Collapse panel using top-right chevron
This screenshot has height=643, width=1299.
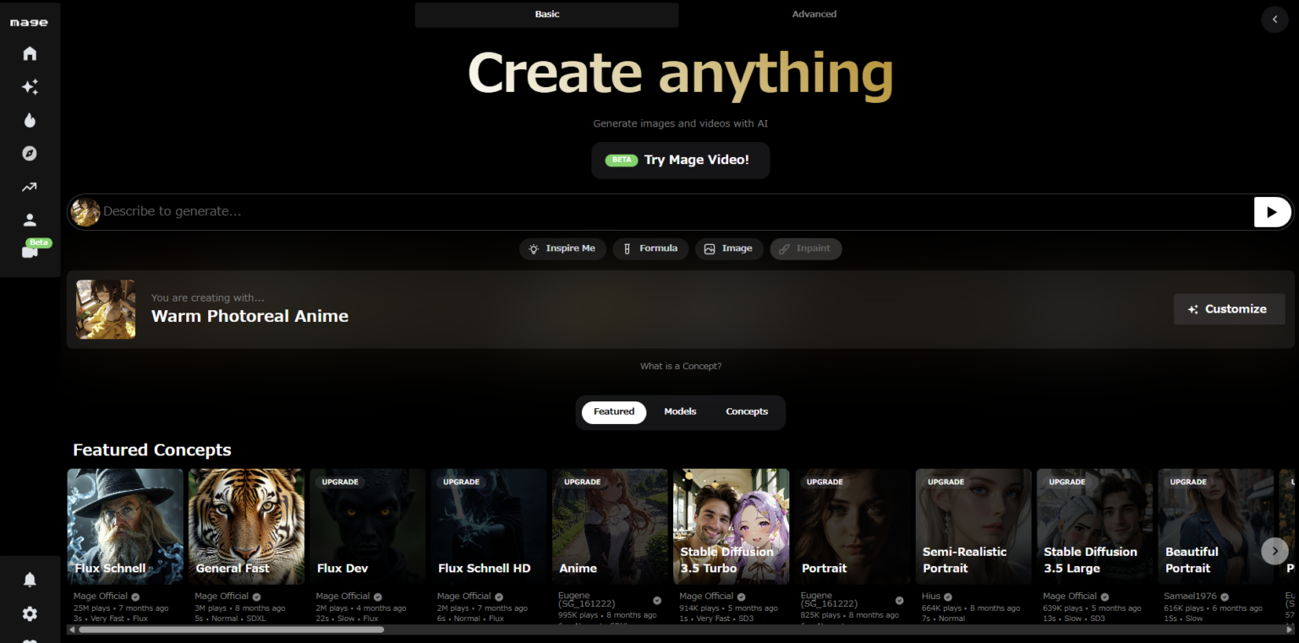click(x=1274, y=19)
